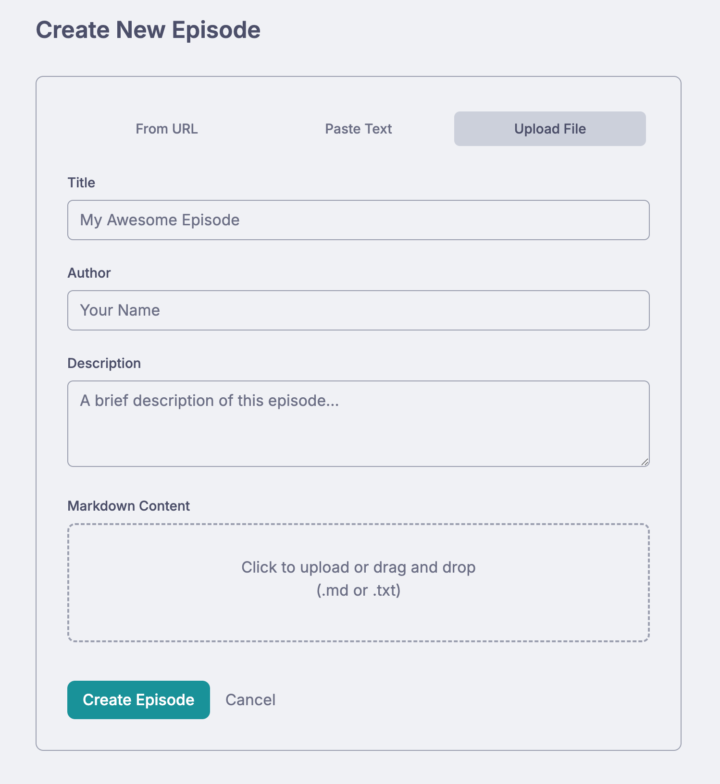Click the Title field label

(x=81, y=183)
